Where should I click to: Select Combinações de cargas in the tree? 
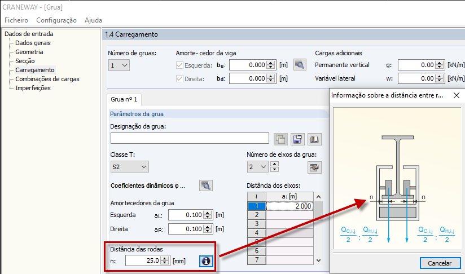coord(47,79)
